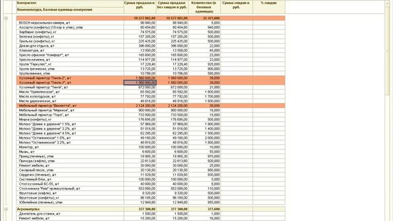Select the 'Мебельный гарнитур "Виолетта", шт' row
The height and width of the screenshot is (221, 393).
click(x=150, y=106)
